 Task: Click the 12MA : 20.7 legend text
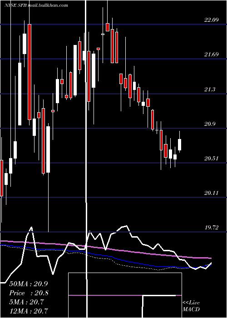pyautogui.click(x=29, y=311)
